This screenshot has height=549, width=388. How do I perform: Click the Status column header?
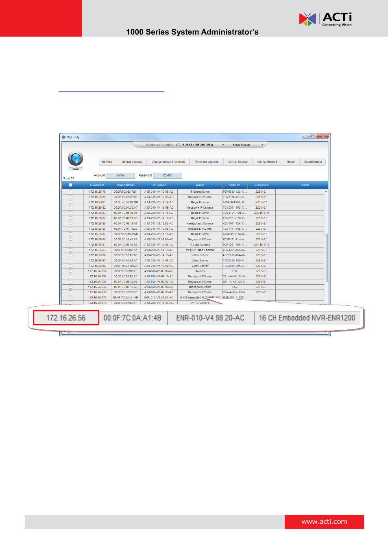(x=305, y=185)
